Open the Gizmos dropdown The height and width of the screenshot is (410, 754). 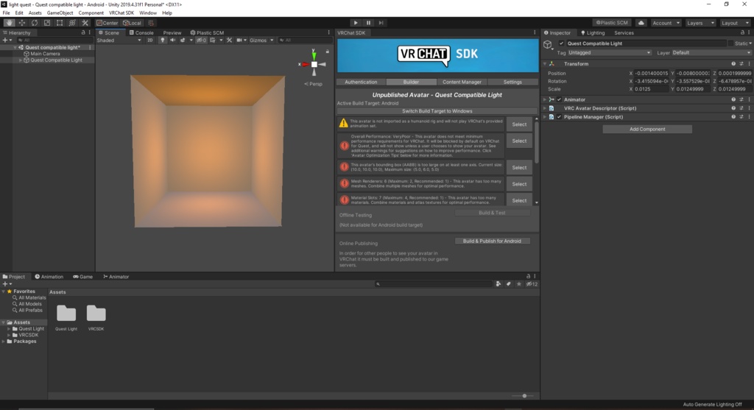tap(261, 40)
